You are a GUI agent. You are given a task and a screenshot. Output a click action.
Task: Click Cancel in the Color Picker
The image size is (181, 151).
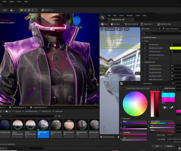pyautogui.click(x=169, y=146)
